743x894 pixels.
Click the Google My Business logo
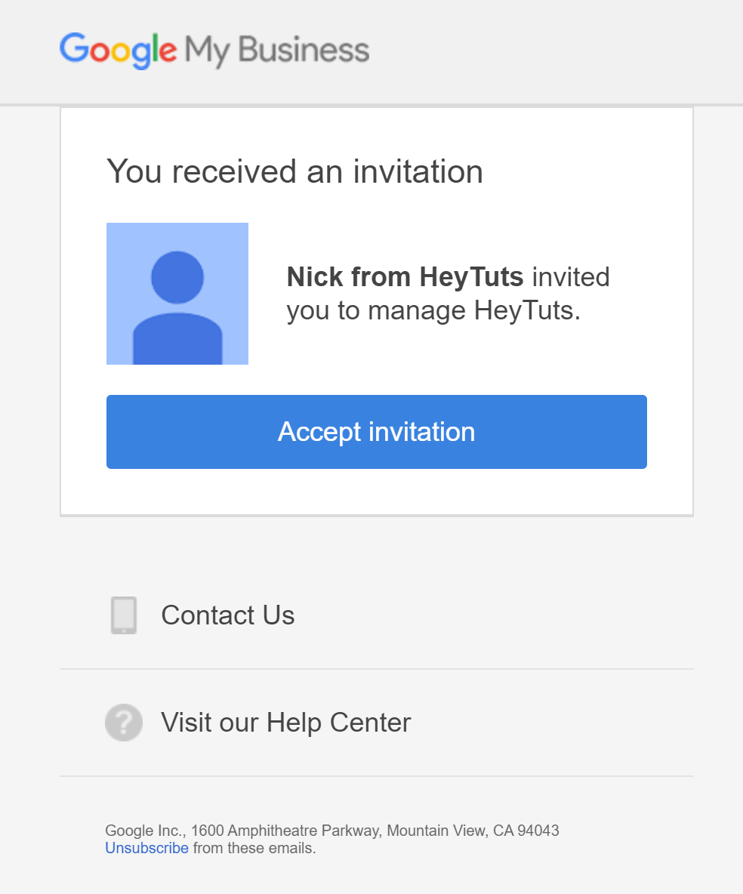click(x=214, y=50)
